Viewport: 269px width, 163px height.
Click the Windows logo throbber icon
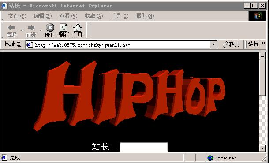tap(258, 16)
